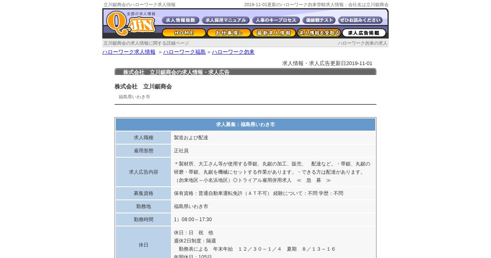491x258 pixels.
Task: Click job description text about 帯鋸、丸鋸の加工
Action: 273,172
